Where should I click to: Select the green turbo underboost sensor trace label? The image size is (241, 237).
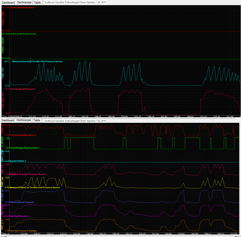(23, 34)
